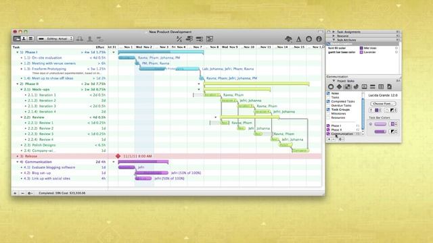This screenshot has height=243, width=433.
Task: Remove the style with minus button
Action: pyautogui.click(x=334, y=139)
